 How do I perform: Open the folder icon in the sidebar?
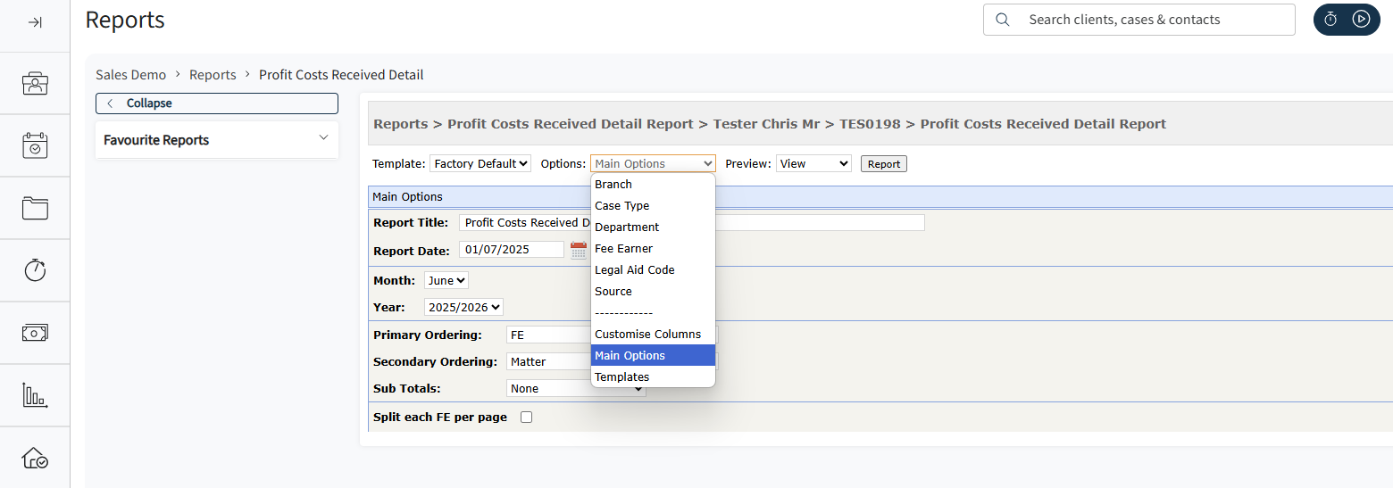coord(35,208)
